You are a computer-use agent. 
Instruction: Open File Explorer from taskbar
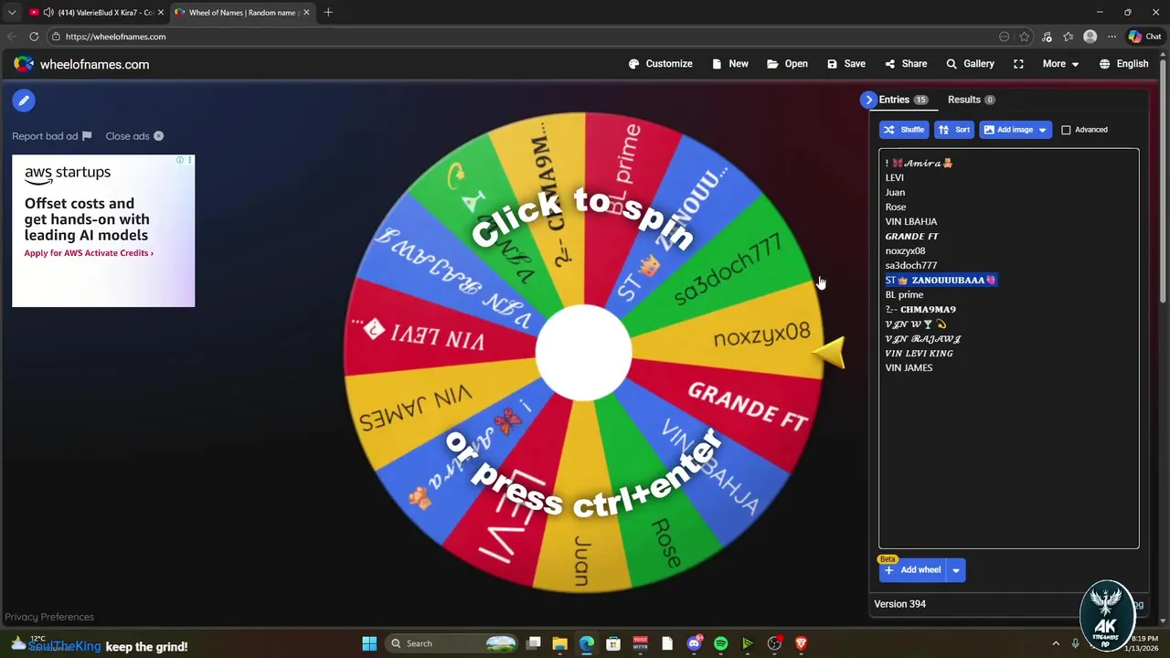pos(560,643)
